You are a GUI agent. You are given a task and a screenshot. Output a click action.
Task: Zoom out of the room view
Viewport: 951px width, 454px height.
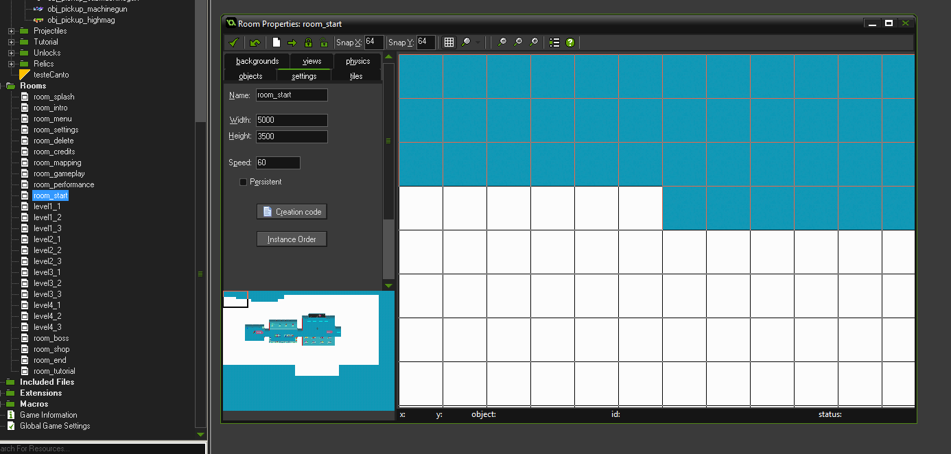pos(518,43)
